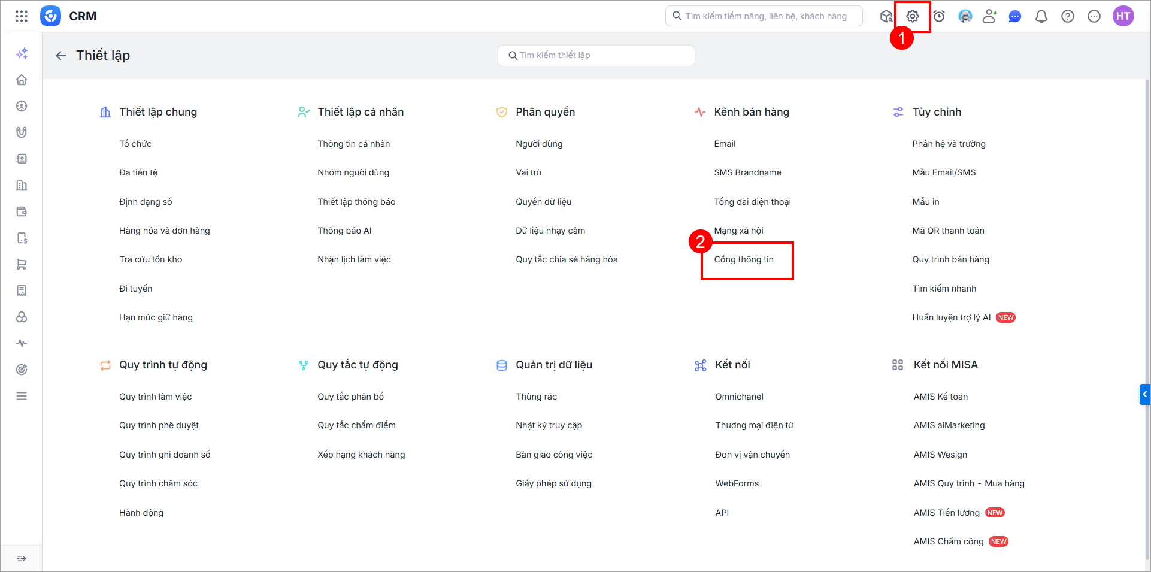
Task: Focus the 'Tìm kiếm thiết lập' search box
Action: click(596, 55)
